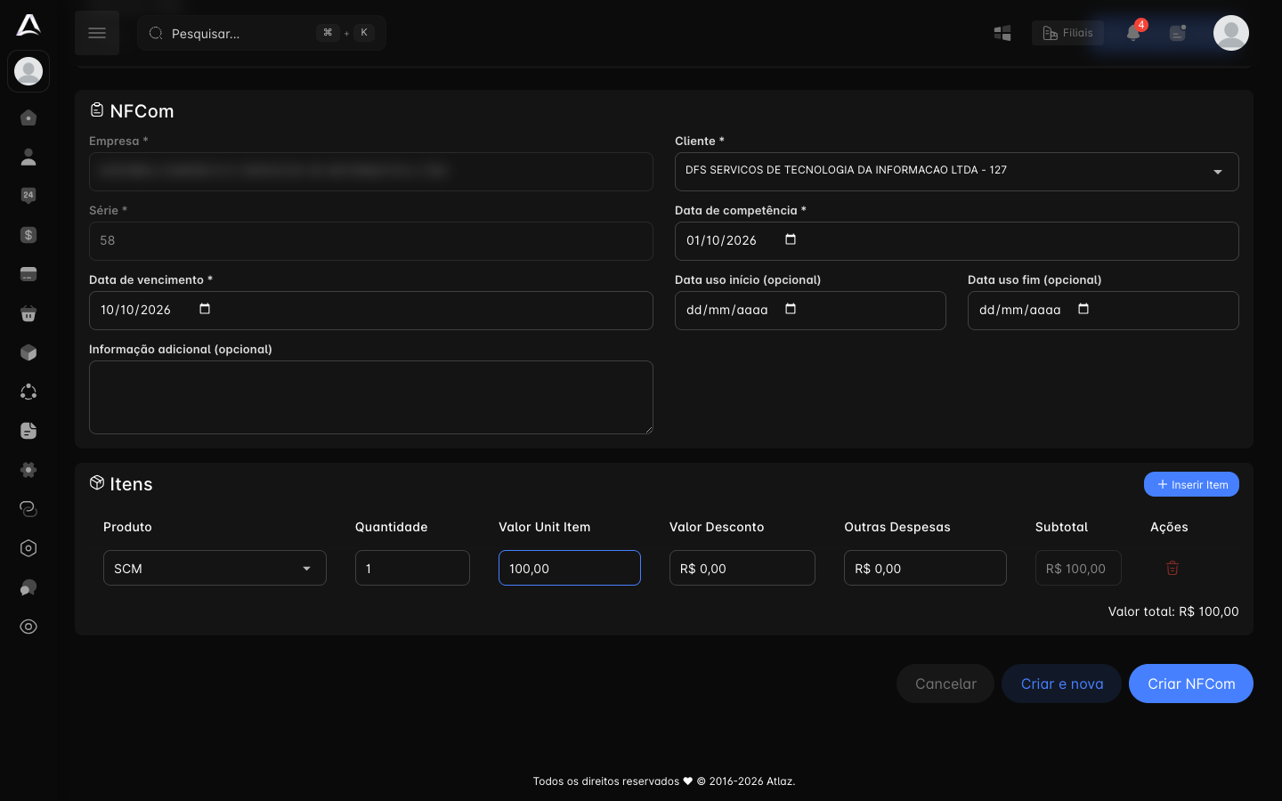Image resolution: width=1282 pixels, height=801 pixels.
Task: Open the Cliente dropdown
Action: click(x=957, y=172)
